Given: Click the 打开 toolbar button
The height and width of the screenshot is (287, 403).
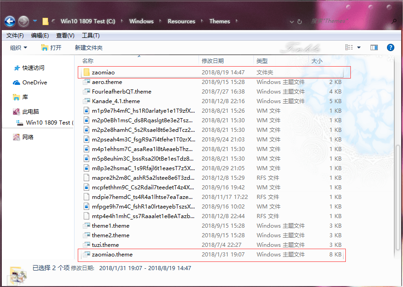Looking at the screenshot, I should tap(51, 48).
